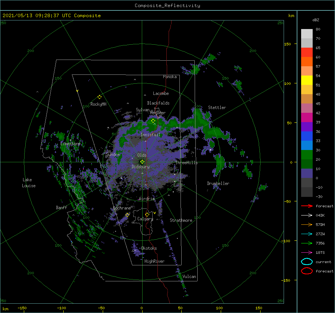Click the Ponoka city label
This screenshot has height=313, width=335.
tap(170, 77)
